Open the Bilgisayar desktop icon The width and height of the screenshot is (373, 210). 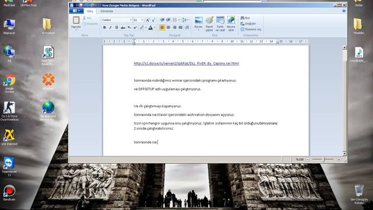pyautogui.click(x=9, y=27)
